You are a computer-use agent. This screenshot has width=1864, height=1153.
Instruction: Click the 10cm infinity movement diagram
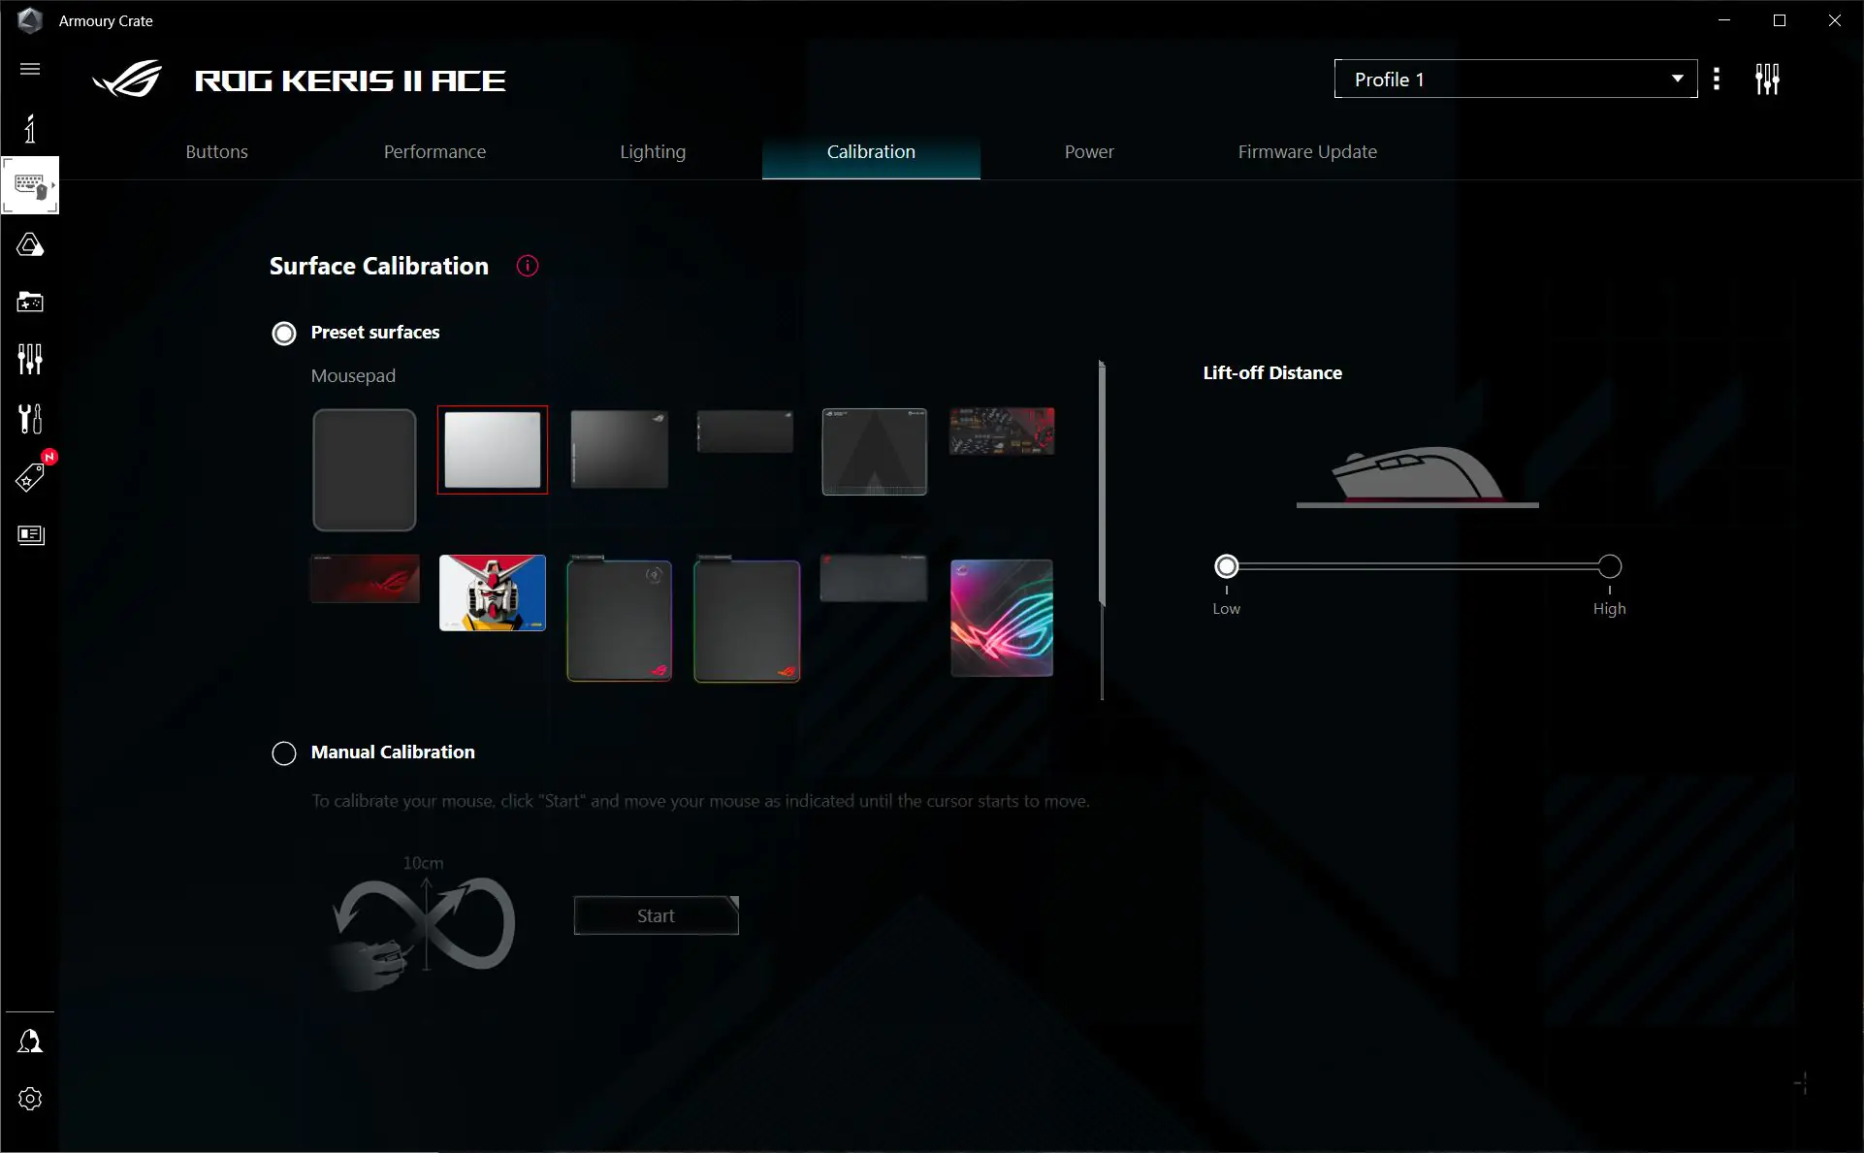(424, 922)
